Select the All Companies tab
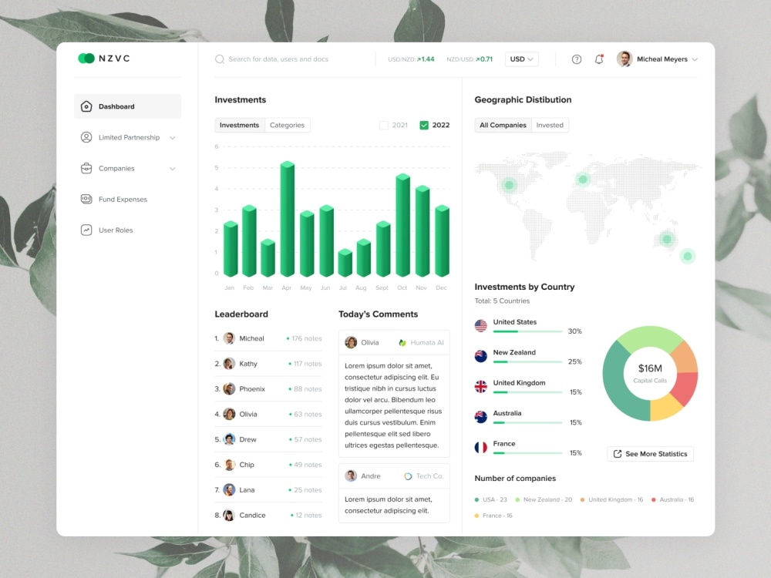 502,124
